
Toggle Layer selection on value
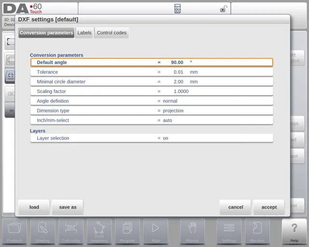165,138
